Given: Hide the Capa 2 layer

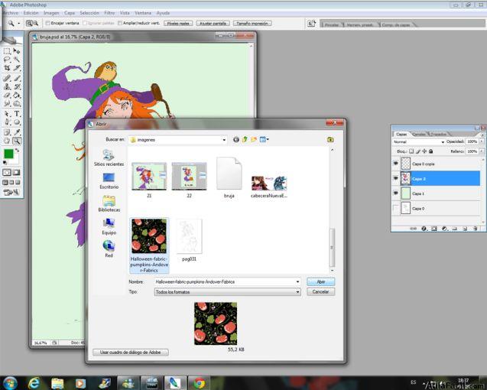Looking at the screenshot, I should 396,178.
